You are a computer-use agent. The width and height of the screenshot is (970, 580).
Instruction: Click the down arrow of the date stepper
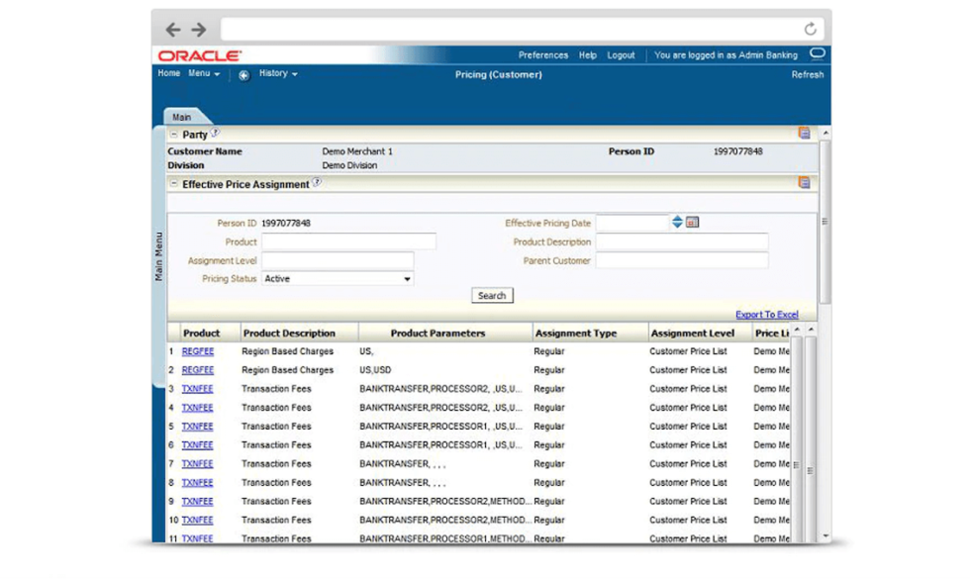click(677, 225)
